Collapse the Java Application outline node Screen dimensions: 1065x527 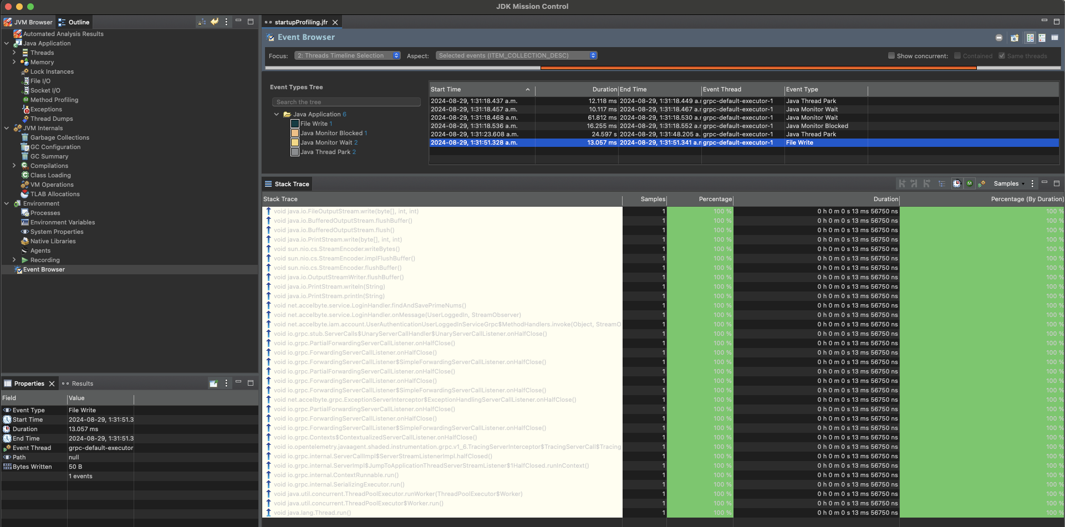[x=7, y=43]
